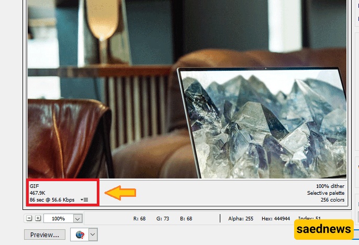Click the GIF format label
Screen dimensions: 359x245
[x=35, y=186]
